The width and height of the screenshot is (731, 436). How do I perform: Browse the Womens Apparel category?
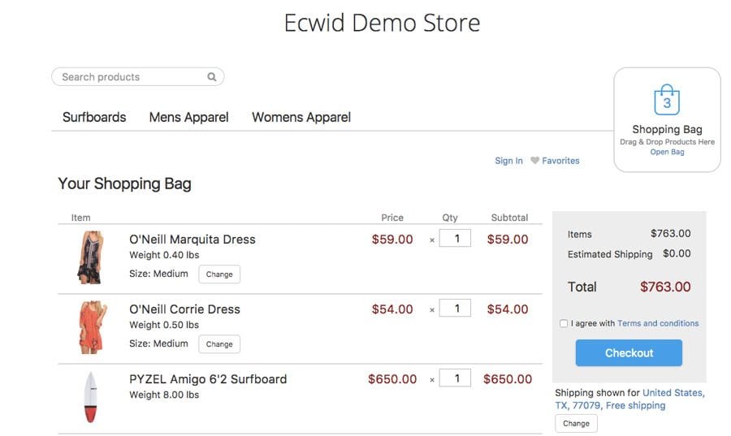click(301, 117)
